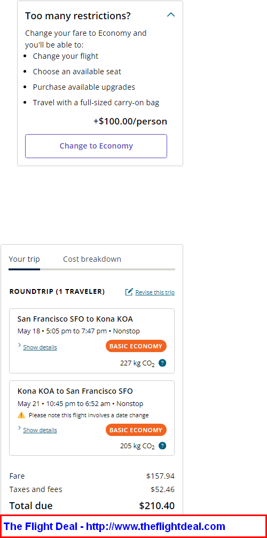This screenshot has width=267, height=538.
Task: Click the date change warning triangle icon
Action: pyautogui.click(x=21, y=415)
